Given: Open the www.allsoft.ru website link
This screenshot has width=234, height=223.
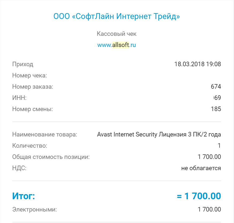Looking at the screenshot, I should tap(117, 45).
